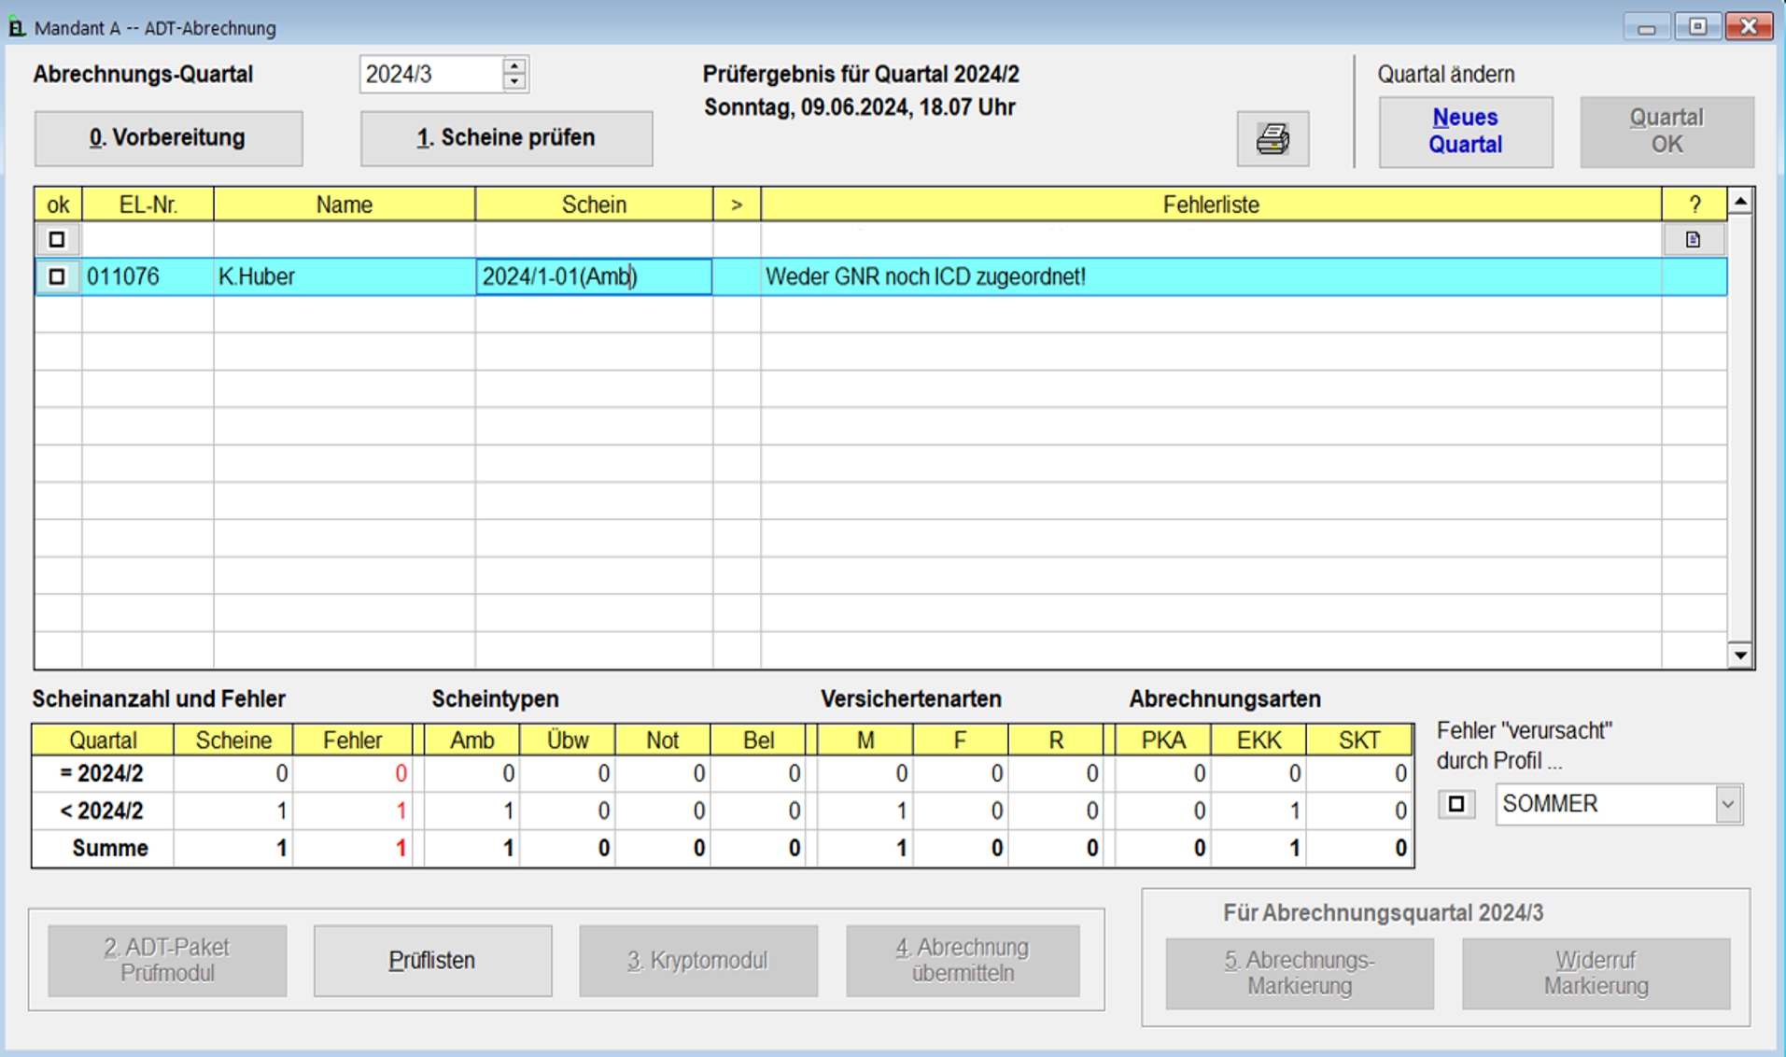Click the '?' column header
The image size is (1786, 1057).
(1694, 204)
